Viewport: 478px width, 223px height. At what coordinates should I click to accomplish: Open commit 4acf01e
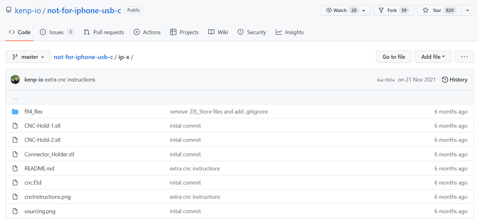(386, 80)
